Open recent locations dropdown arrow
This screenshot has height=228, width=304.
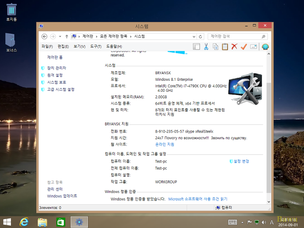pos(60,37)
